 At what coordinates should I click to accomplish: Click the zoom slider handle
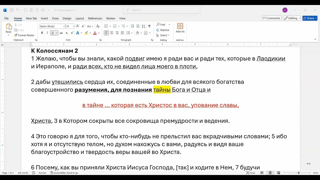(x=298, y=173)
